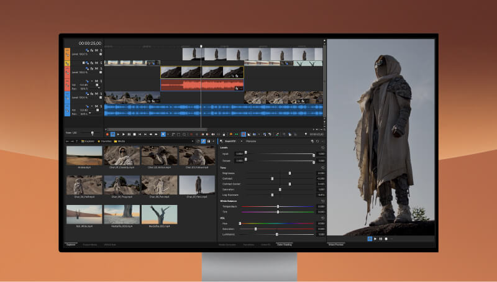Image resolution: width=497 pixels, height=282 pixels.
Task: Click the orange marker icon in timeline toolbar
Action: pos(230,134)
